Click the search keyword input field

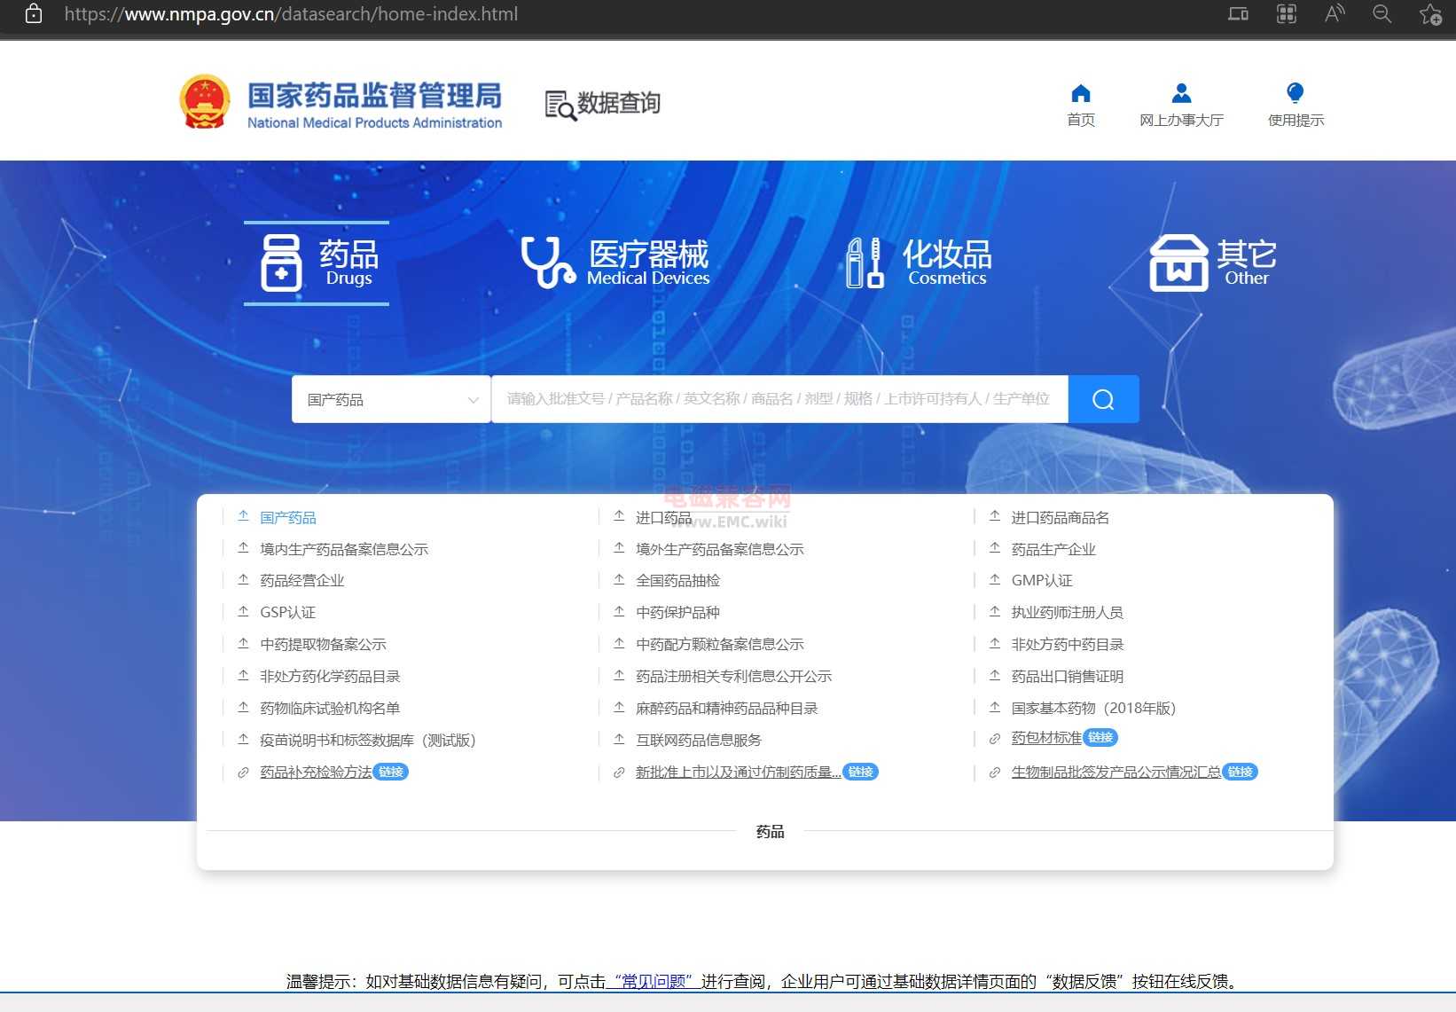coord(779,399)
